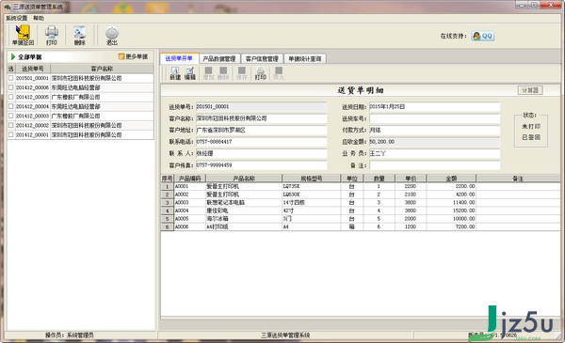
Task: Click the 产品编码 column header
Action: pyautogui.click(x=189, y=179)
